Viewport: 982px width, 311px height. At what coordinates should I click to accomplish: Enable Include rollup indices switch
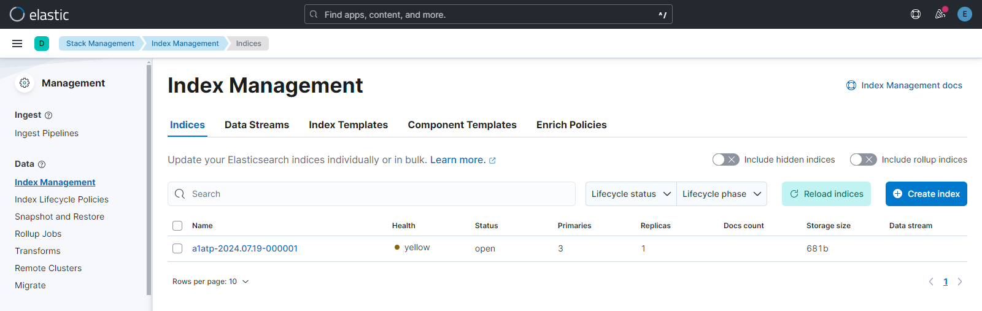[863, 159]
